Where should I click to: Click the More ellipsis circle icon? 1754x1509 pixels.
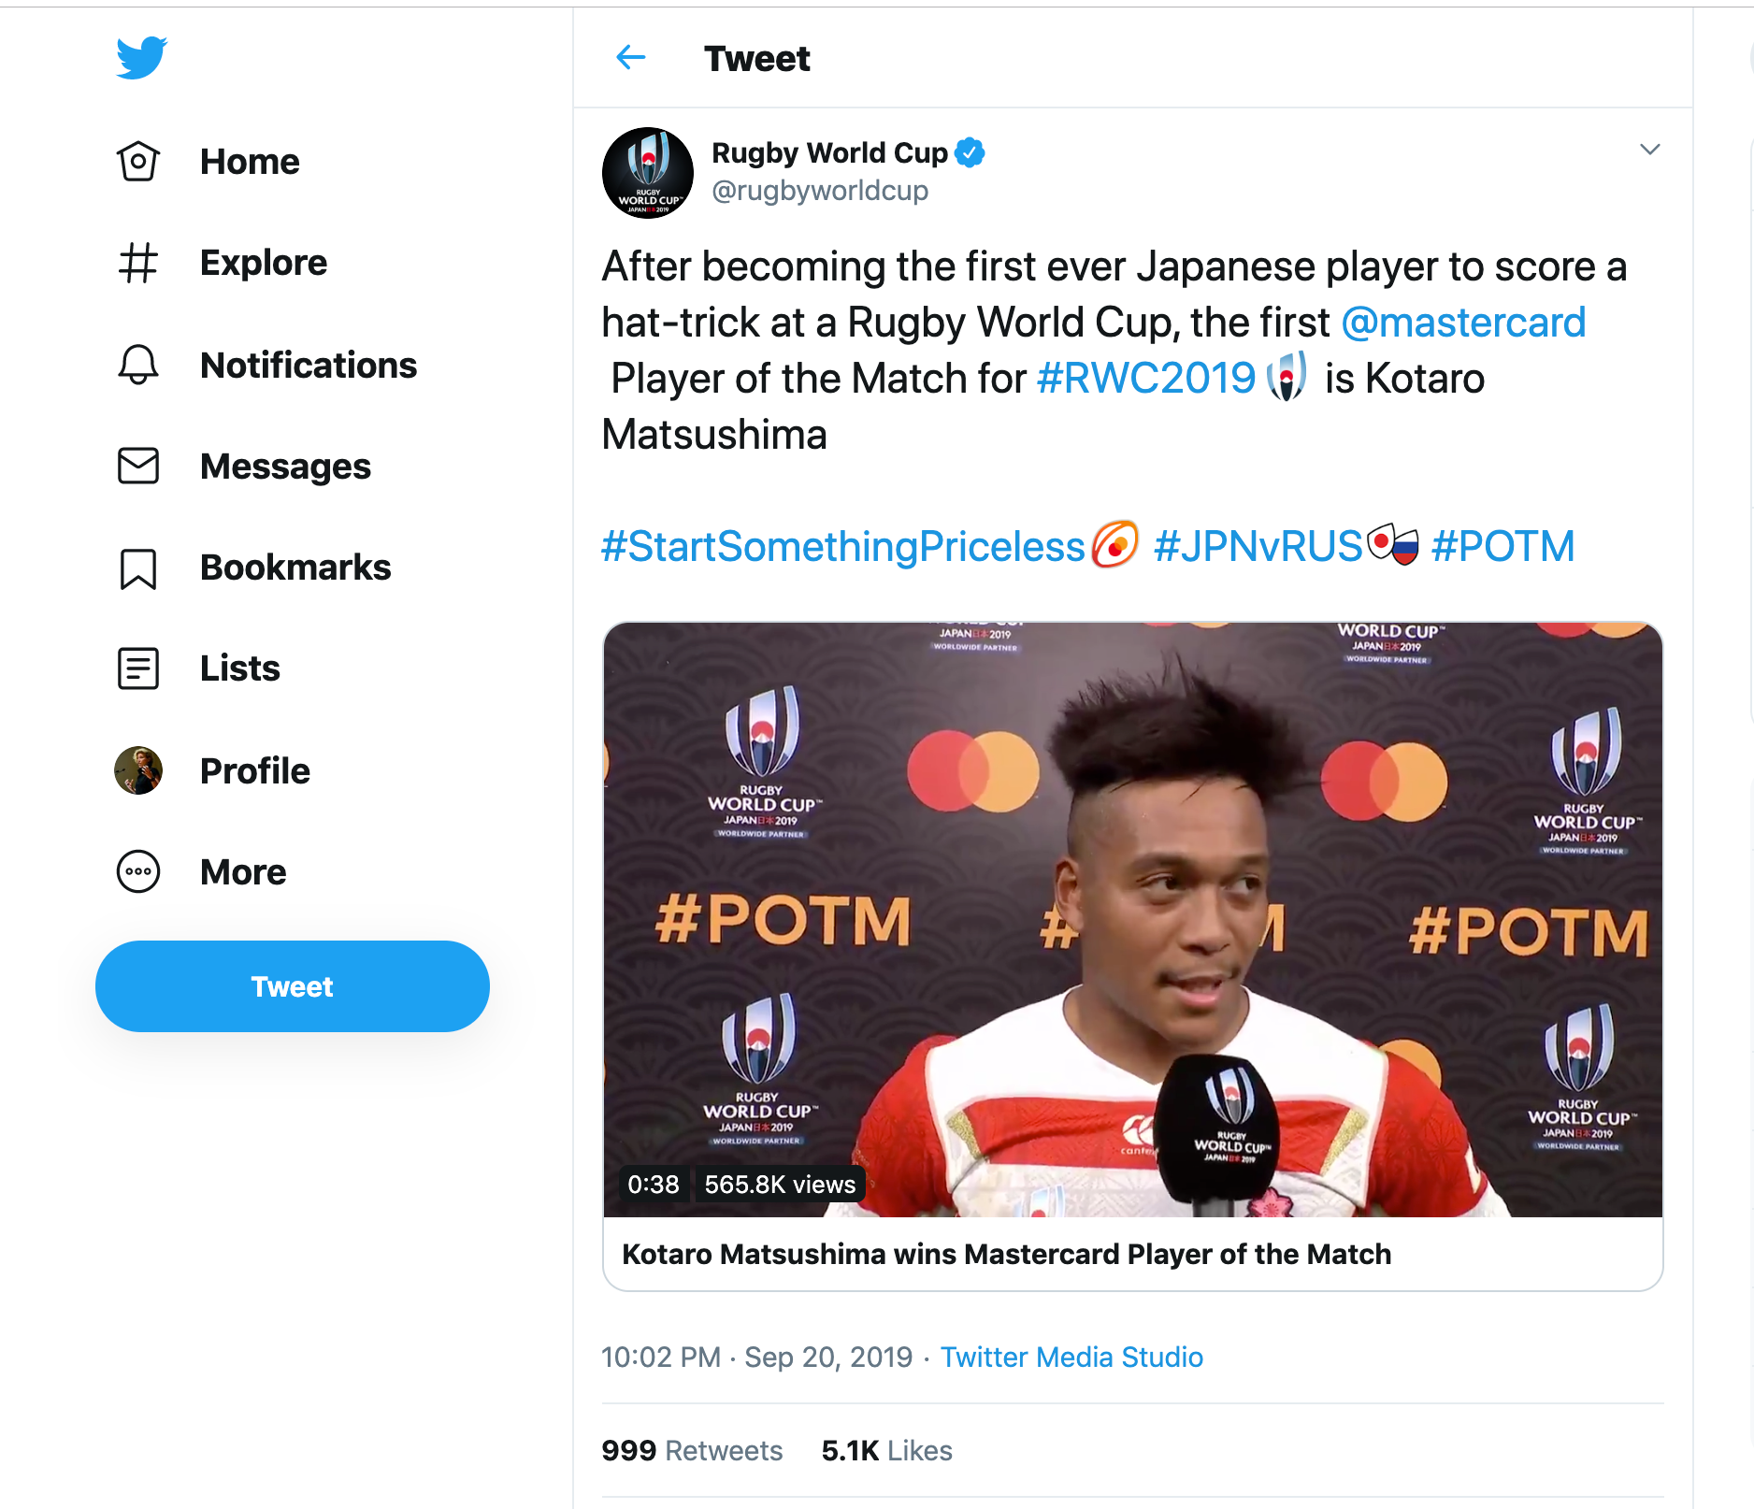click(138, 872)
